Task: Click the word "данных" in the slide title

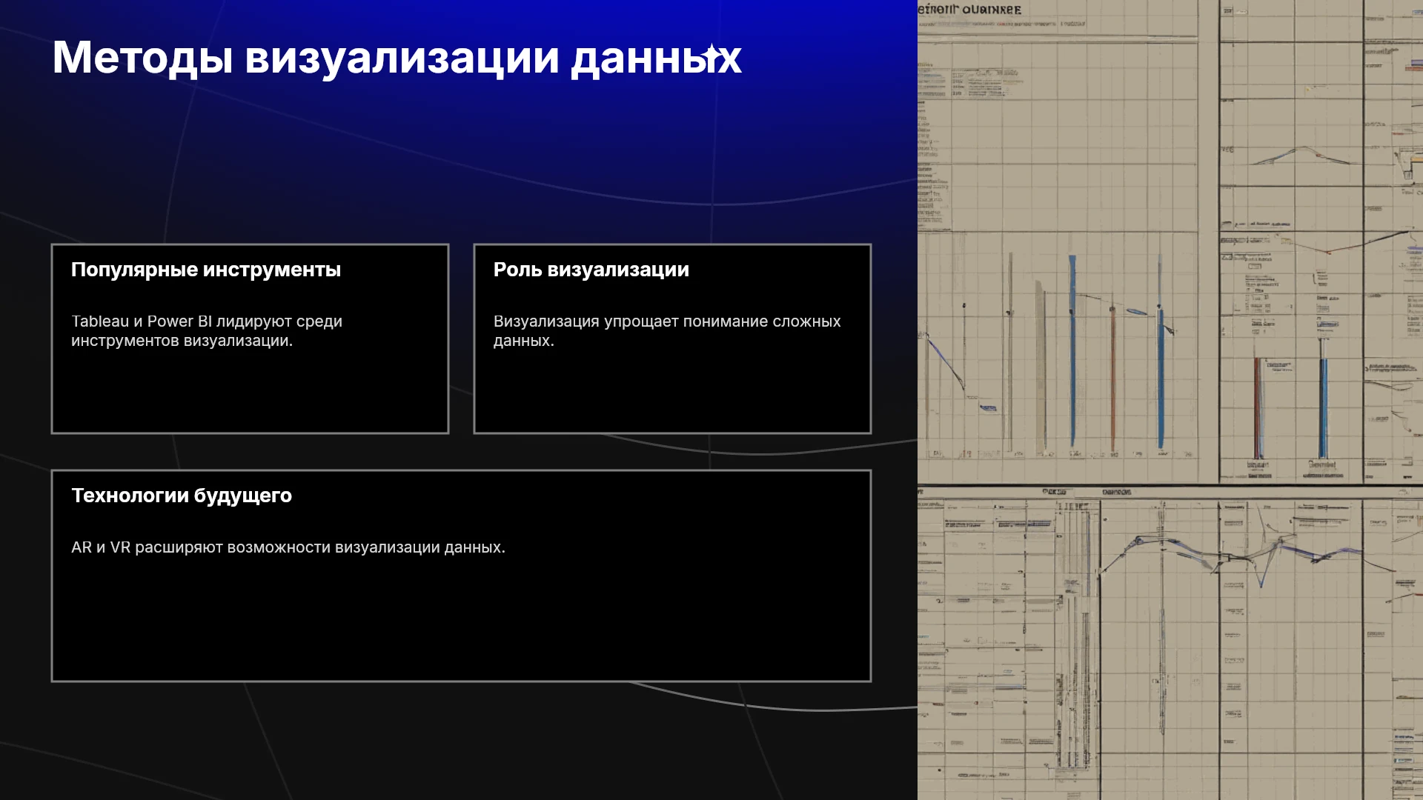Action: click(x=656, y=58)
